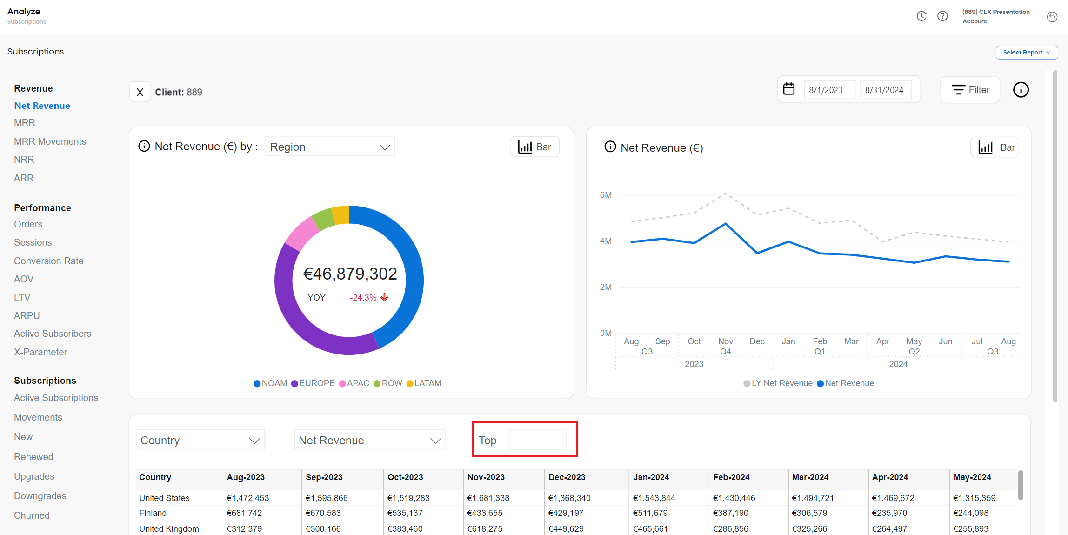Open AOV report
Screen dimensions: 1068x535
pyautogui.click(x=24, y=279)
